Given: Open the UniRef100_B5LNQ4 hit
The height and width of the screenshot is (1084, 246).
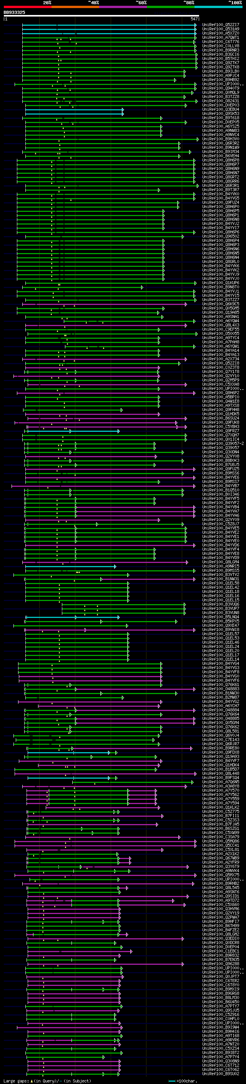Looking at the screenshot, I should point(220,617).
